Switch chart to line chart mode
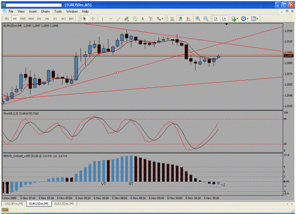 [x=188, y=18]
